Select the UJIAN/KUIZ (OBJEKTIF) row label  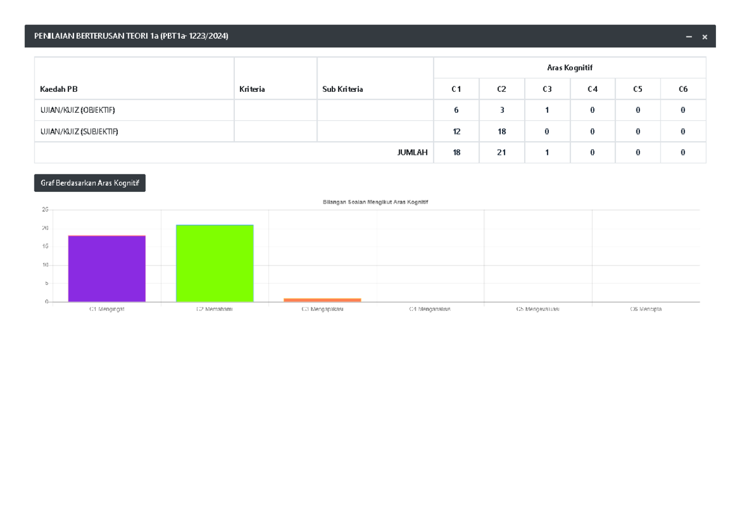[78, 110]
